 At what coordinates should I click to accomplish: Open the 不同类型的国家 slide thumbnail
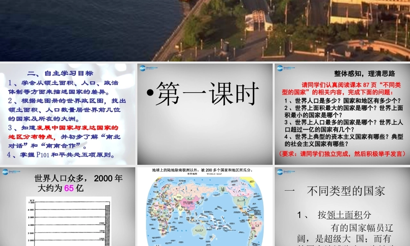pyautogui.click(x=342, y=207)
